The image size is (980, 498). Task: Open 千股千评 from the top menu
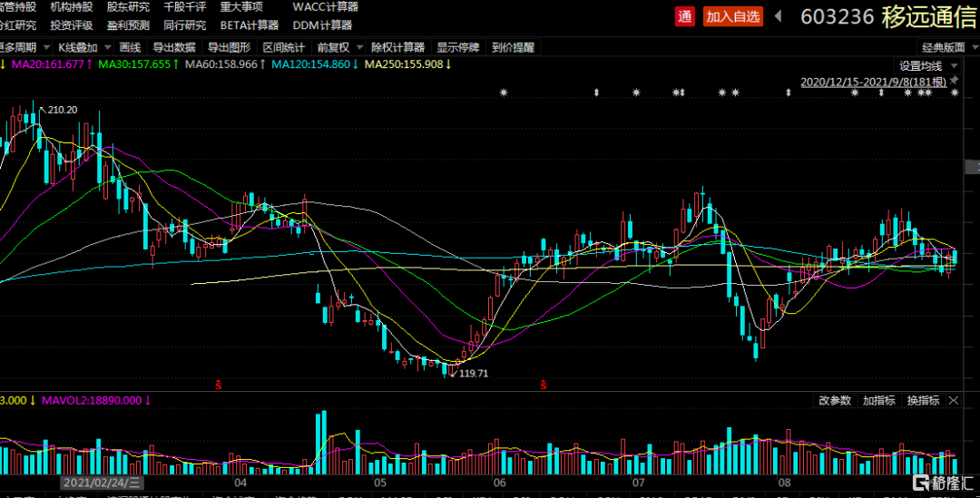point(184,7)
